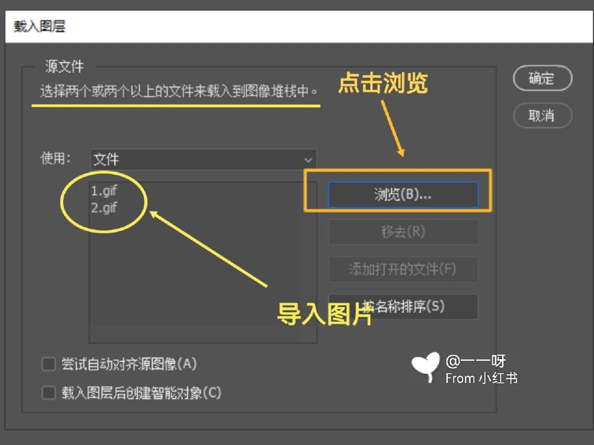Click the 浏览(B)... button
The width and height of the screenshot is (594, 445).
coord(403,194)
